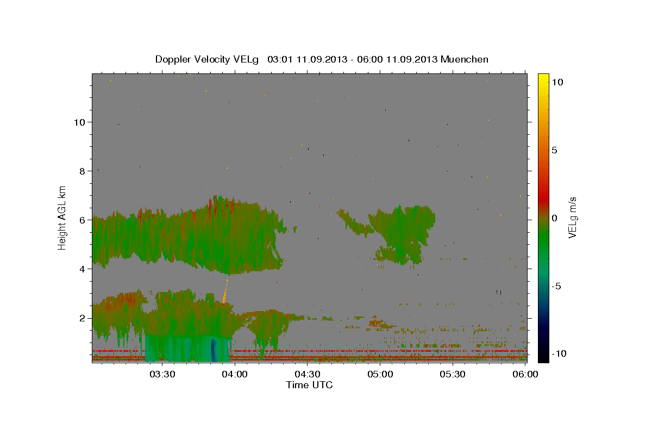The width and height of the screenshot is (652, 435).
Task: Click the 03:30 time tick label
Action: pos(162,374)
